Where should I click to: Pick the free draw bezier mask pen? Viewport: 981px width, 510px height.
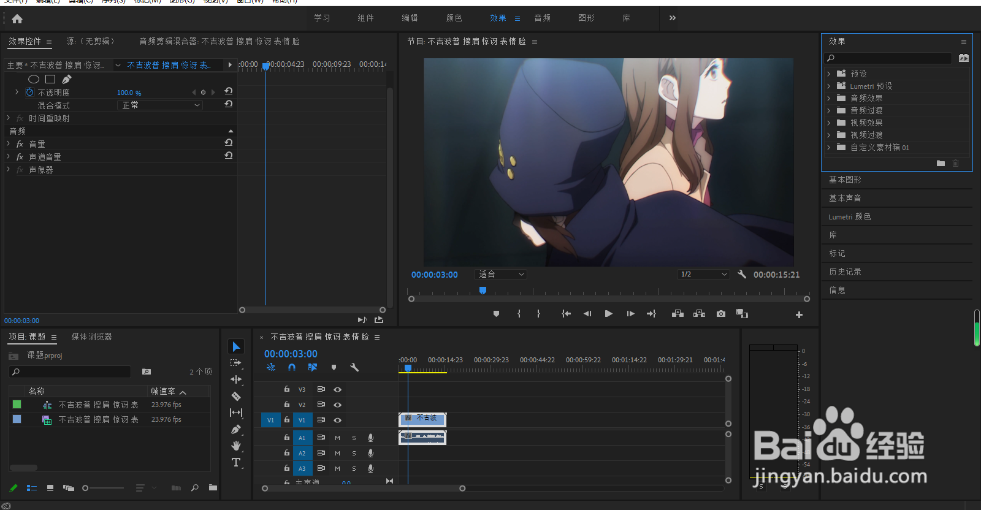click(x=67, y=79)
